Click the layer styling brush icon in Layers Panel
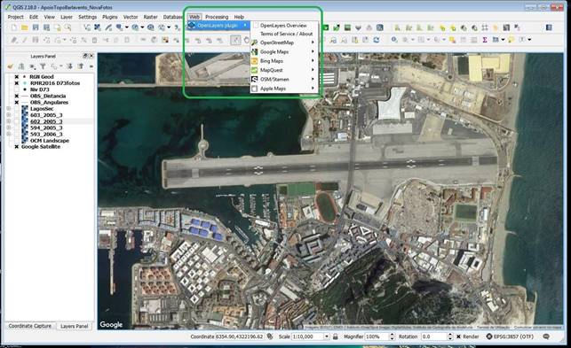The height and width of the screenshot is (348, 571). pos(10,66)
